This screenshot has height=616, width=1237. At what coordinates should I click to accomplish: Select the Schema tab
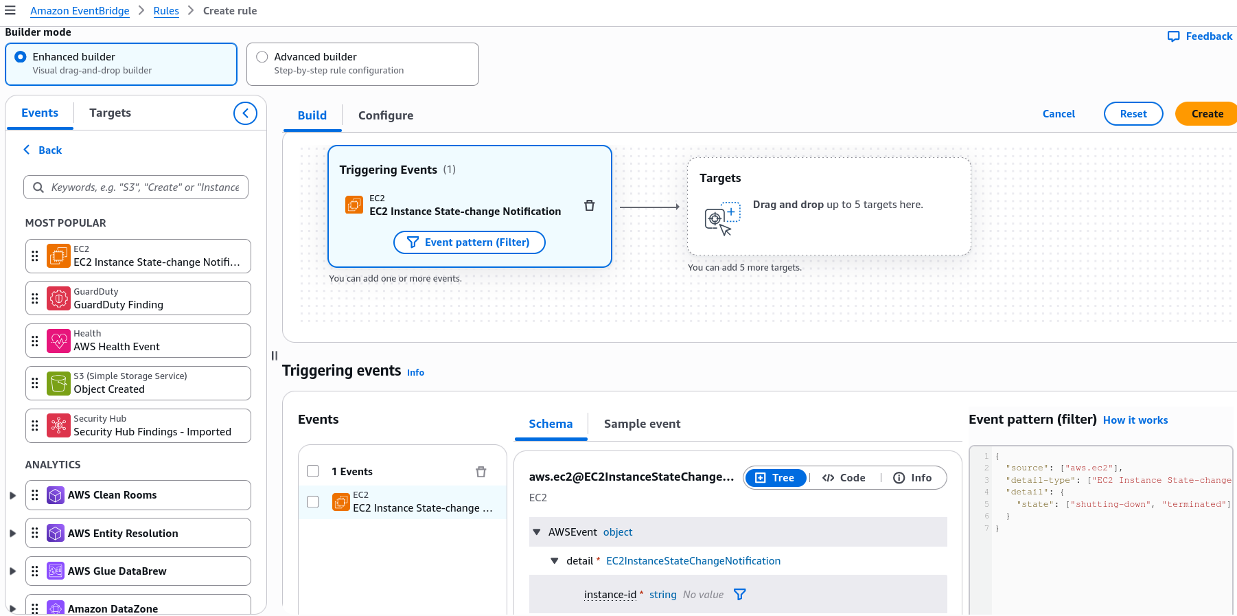[x=551, y=424]
